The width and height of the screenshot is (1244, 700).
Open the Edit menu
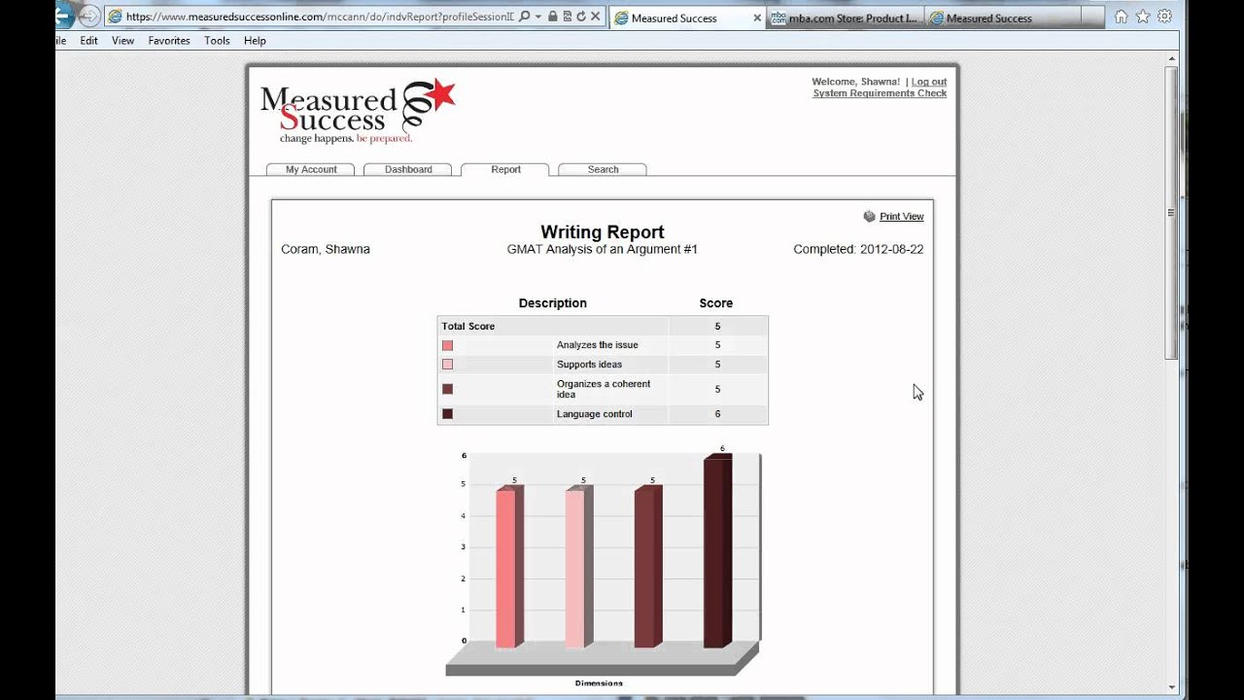[x=89, y=41]
